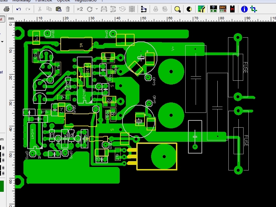Toggle the DRC panel

pyautogui.click(x=223, y=9)
